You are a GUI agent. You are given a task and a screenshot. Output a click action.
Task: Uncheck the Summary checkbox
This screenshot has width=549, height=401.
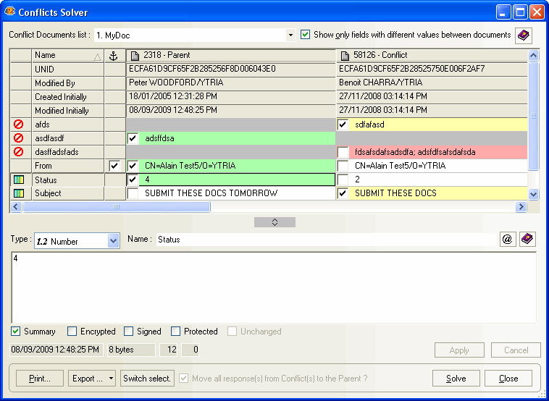coord(16,332)
